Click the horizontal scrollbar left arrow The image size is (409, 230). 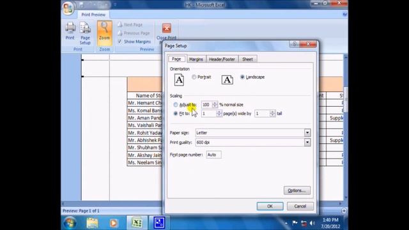tap(63, 203)
